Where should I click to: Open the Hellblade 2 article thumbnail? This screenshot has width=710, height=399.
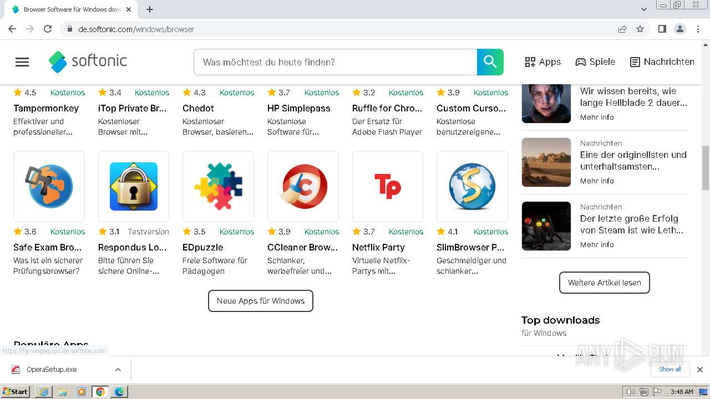[546, 103]
